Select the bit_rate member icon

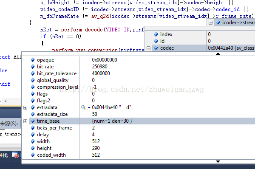[33, 67]
